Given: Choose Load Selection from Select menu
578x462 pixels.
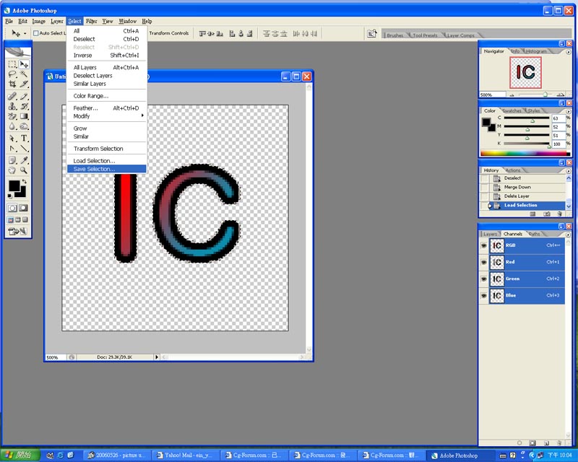Looking at the screenshot, I should 107,161.
